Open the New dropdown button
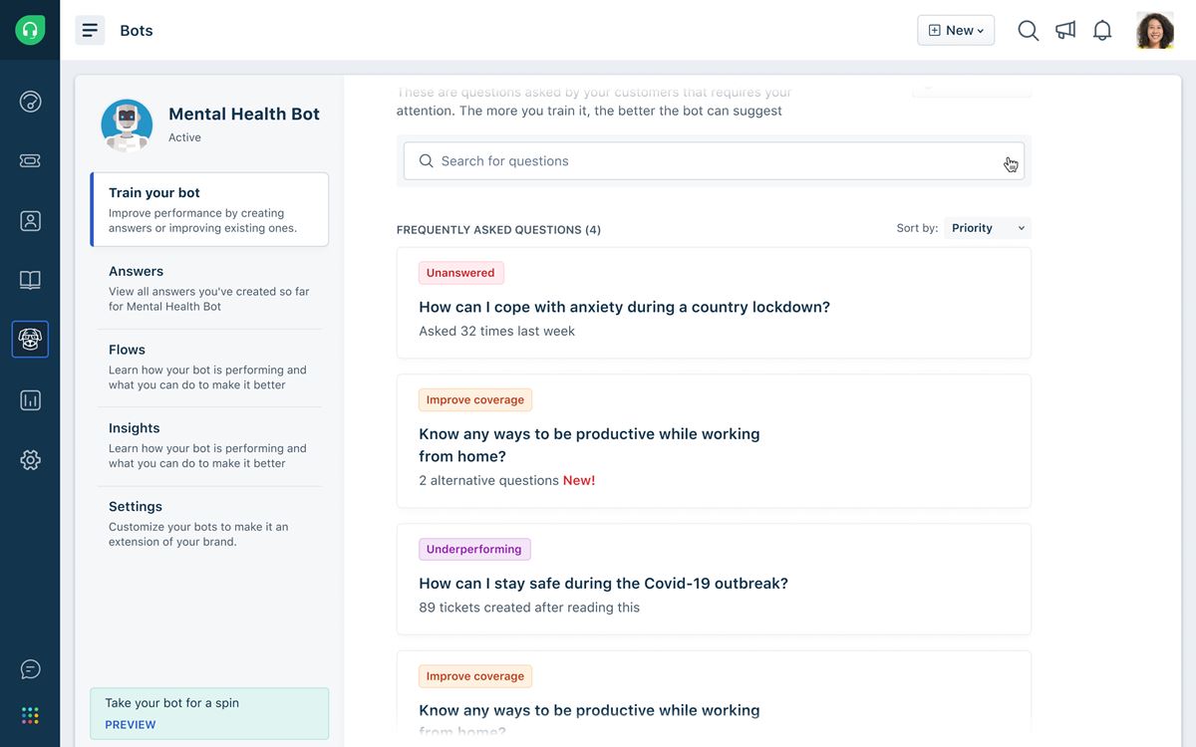Viewport: 1196px width, 747px height. [x=956, y=31]
